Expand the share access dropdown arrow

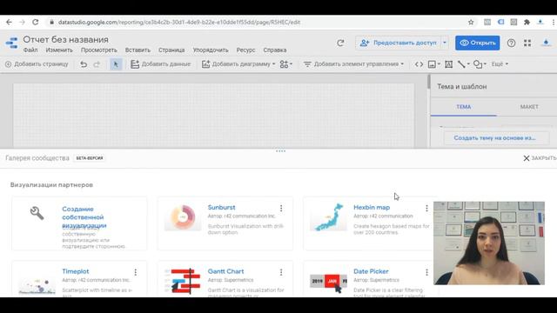click(x=445, y=43)
